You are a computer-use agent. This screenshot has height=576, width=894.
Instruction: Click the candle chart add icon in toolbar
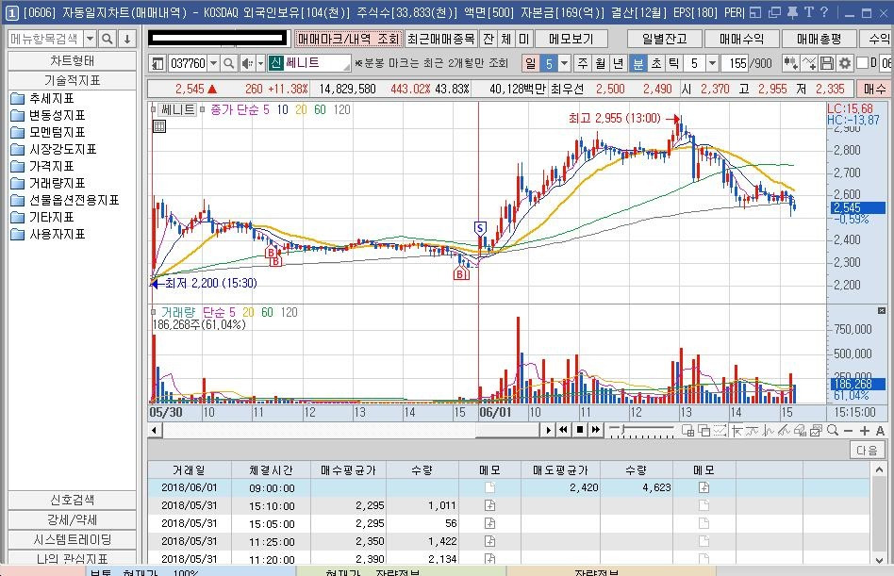[x=790, y=63]
